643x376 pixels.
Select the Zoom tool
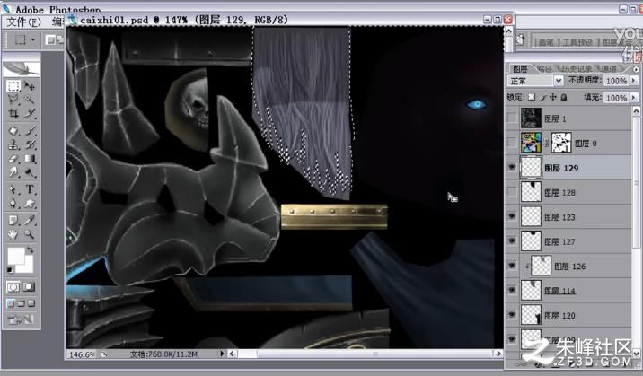29,234
